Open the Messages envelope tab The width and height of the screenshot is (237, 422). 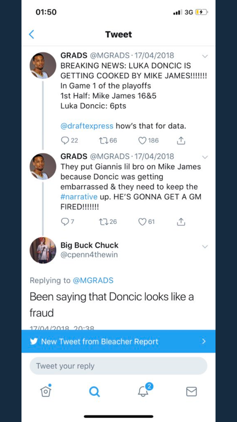coord(191,392)
